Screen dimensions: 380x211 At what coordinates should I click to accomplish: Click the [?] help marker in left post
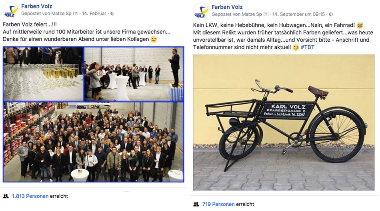click(x=76, y=14)
